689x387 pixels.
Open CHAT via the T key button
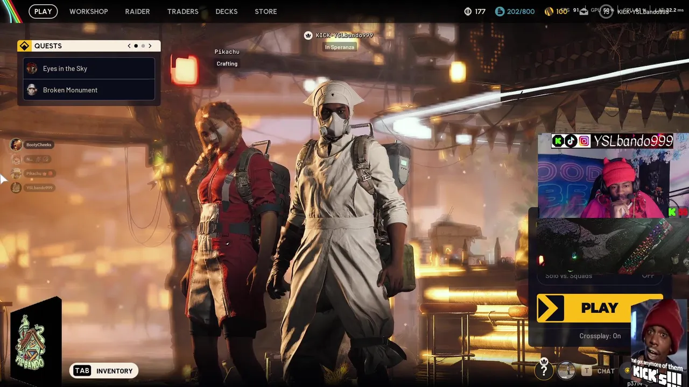coord(587,370)
